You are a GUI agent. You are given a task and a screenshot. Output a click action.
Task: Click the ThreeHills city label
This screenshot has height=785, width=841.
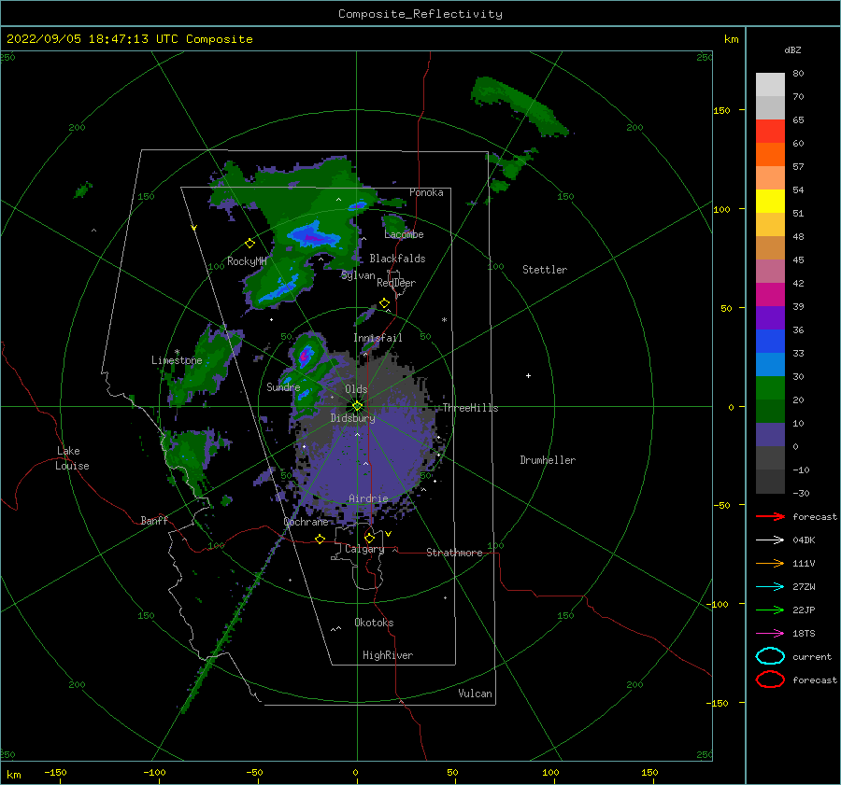tap(470, 408)
